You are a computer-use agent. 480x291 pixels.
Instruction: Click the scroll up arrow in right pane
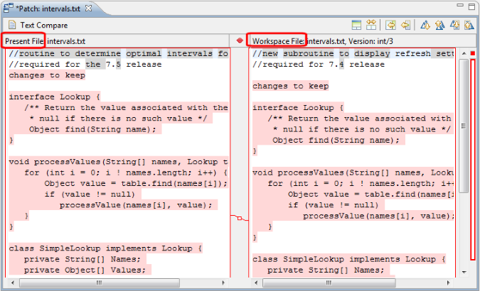(x=463, y=53)
